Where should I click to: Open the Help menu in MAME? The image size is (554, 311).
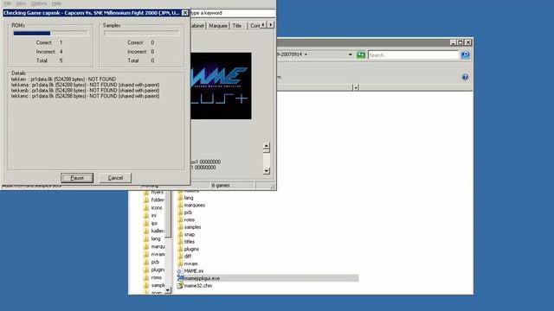[x=56, y=3]
